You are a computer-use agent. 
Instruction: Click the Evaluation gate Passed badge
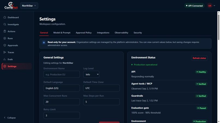click(x=202, y=108)
